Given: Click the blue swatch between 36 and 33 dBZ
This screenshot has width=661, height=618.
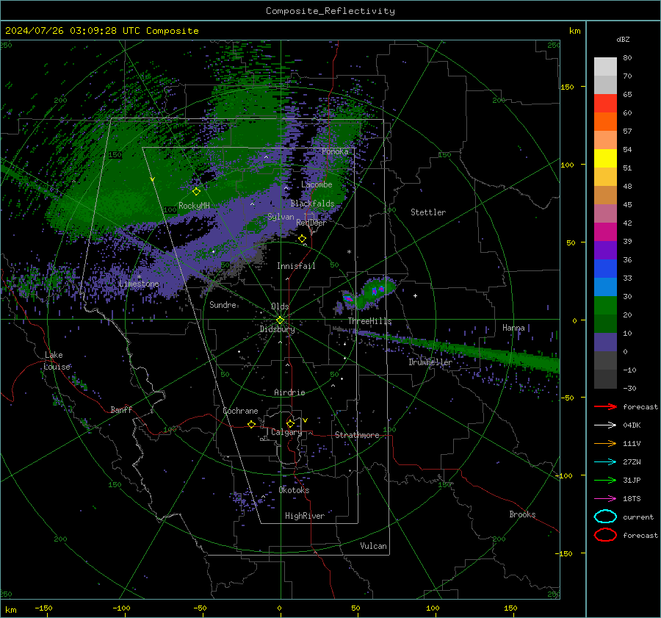Looking at the screenshot, I should coord(605,269).
